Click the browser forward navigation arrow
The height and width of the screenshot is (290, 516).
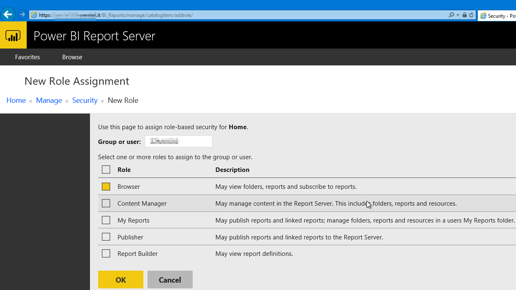(22, 14)
